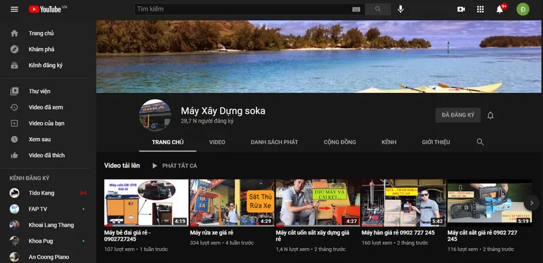The height and width of the screenshot is (263, 543).
Task: Click the Khoai Lang Thang avatar image
Action: pyautogui.click(x=14, y=225)
